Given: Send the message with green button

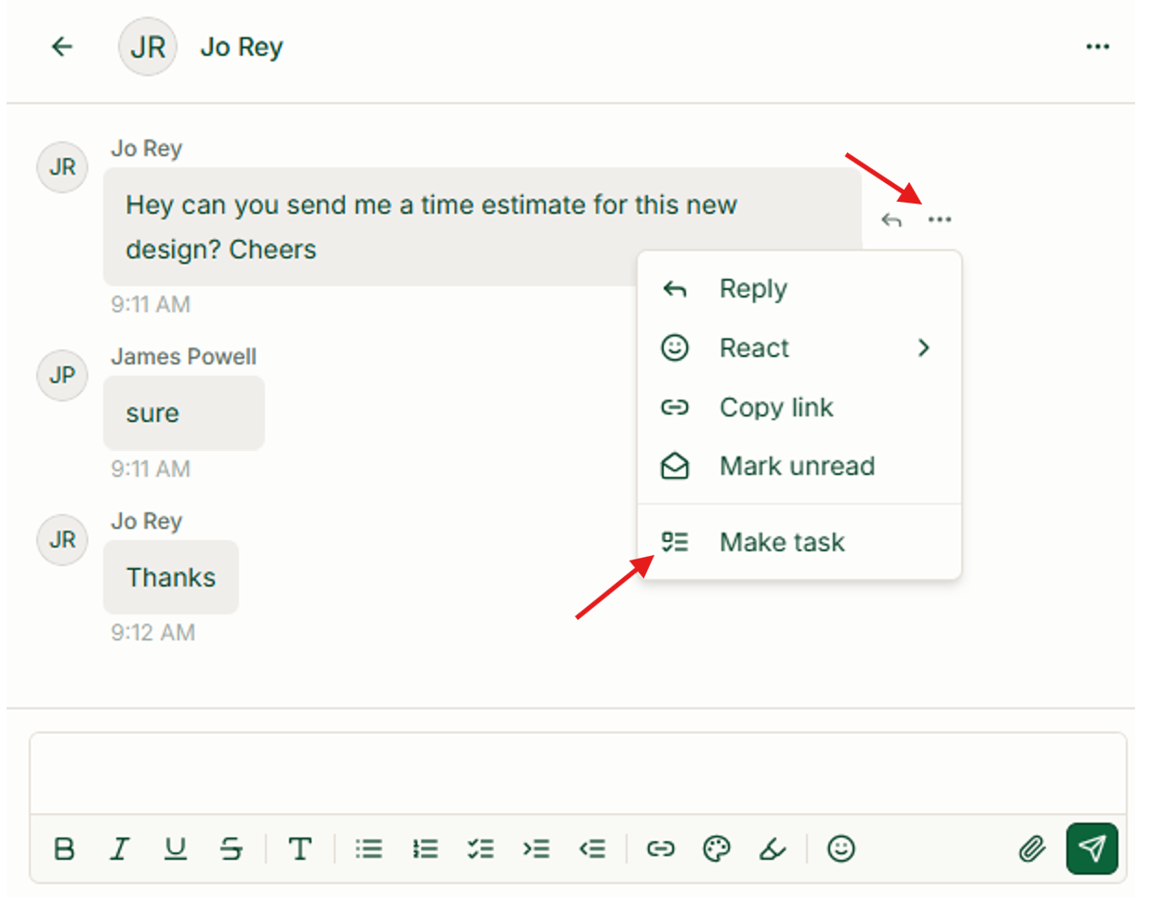Looking at the screenshot, I should tap(1091, 849).
